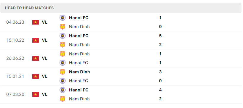Open Hanoi FC team from 04.06.23 match
This screenshot has height=108, width=243.
pos(79,18)
